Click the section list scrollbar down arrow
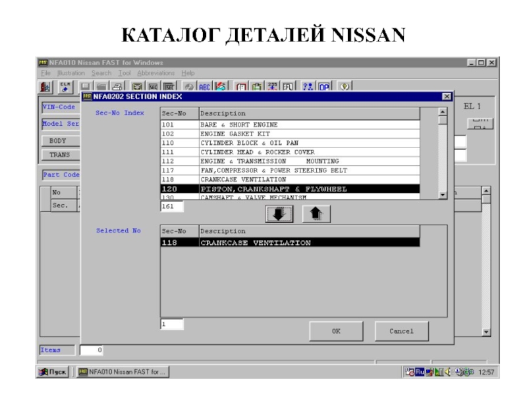527x395 pixels. [x=443, y=195]
